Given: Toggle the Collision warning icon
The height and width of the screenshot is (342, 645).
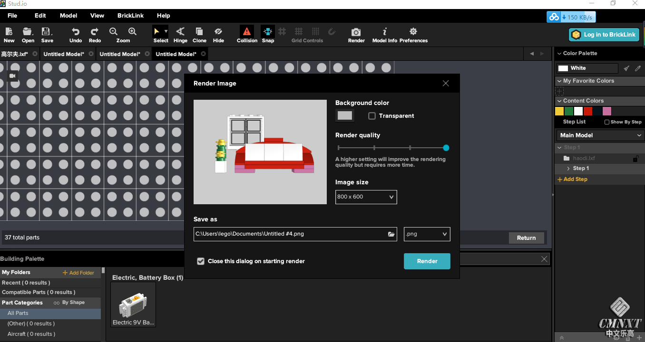Looking at the screenshot, I should tap(246, 32).
